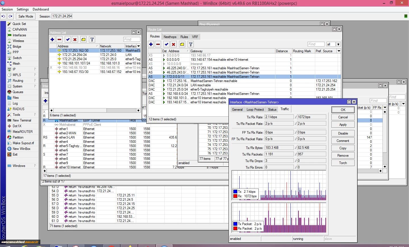Expand the MPLS submenu arrow
Image resolution: width=409 pixels, height=247 pixels.
[x=35, y=75]
